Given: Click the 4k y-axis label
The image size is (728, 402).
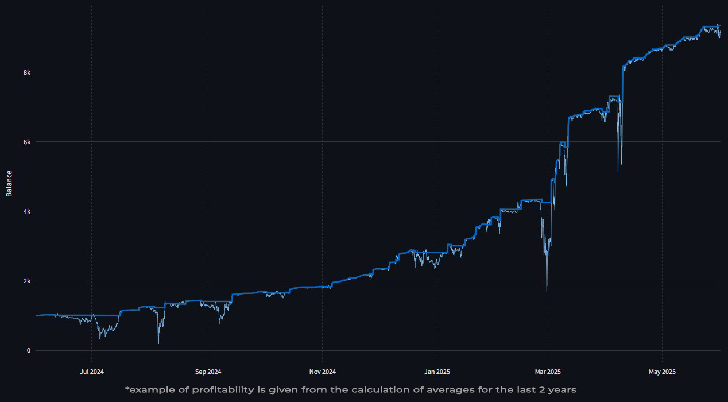Looking at the screenshot, I should point(28,211).
